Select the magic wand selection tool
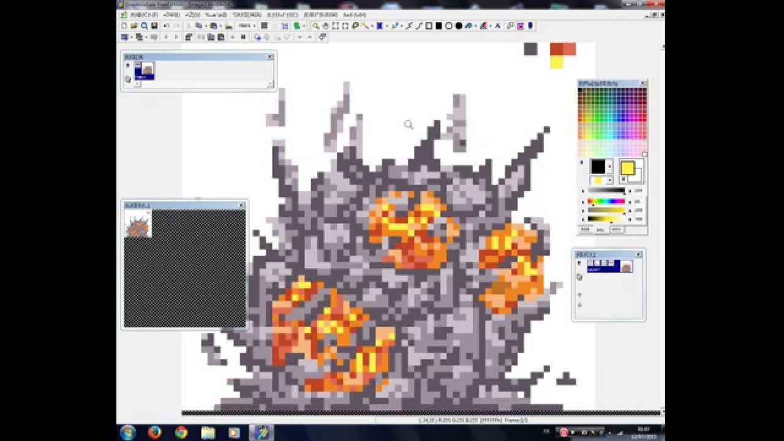Image resolution: width=784 pixels, height=441 pixels. [365, 26]
